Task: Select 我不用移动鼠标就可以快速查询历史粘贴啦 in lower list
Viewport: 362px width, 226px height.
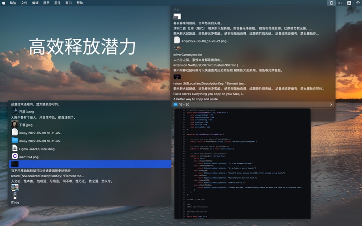Action: click(x=41, y=171)
